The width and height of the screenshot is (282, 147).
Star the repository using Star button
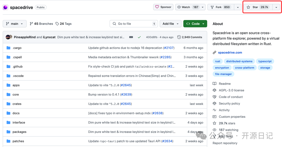258,7
